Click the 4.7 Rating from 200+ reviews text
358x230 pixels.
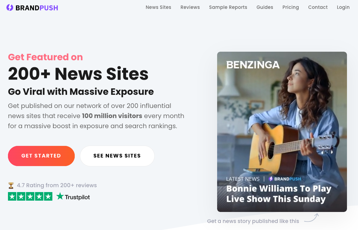(x=57, y=185)
